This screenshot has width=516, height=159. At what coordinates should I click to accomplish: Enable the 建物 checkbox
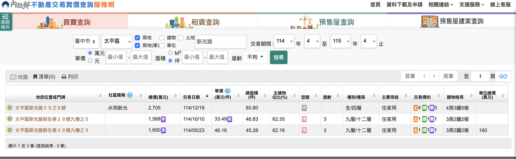[162, 38]
